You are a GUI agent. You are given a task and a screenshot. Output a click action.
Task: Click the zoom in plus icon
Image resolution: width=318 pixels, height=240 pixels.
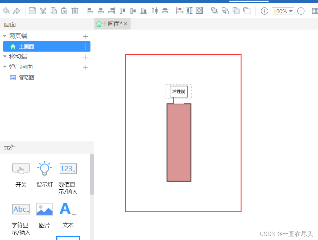[x=264, y=11]
